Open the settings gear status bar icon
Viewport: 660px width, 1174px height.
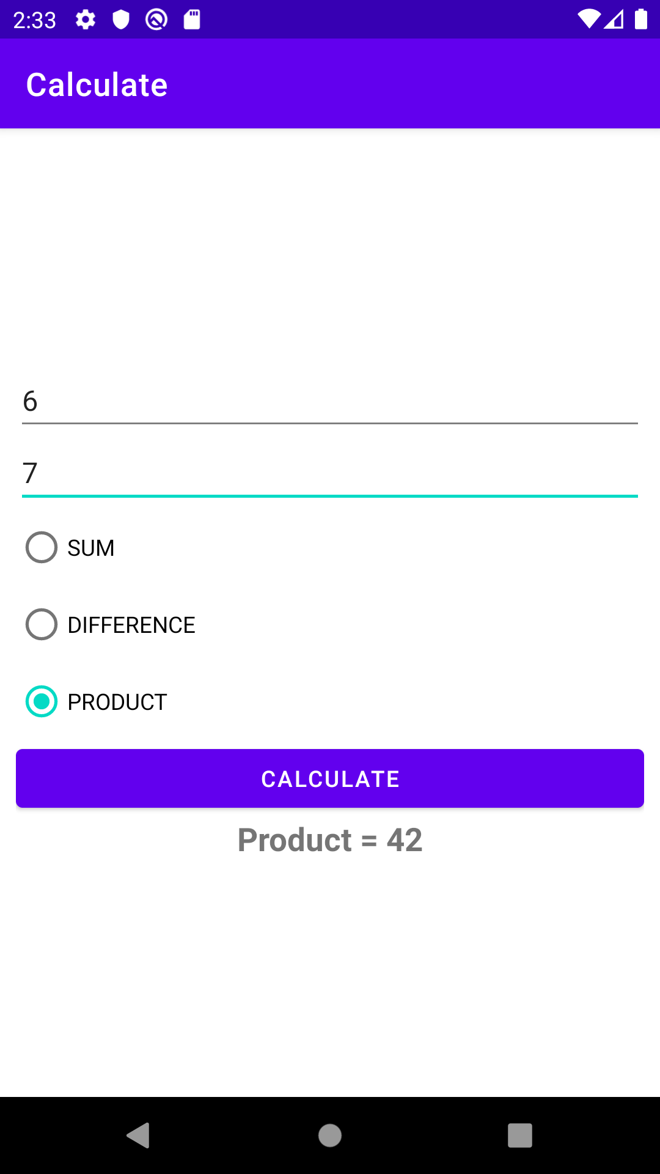[86, 20]
